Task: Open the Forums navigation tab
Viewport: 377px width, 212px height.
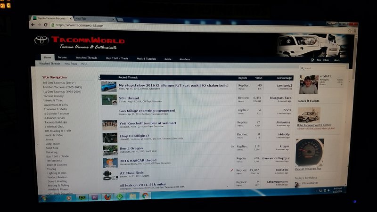Action: (x=62, y=57)
